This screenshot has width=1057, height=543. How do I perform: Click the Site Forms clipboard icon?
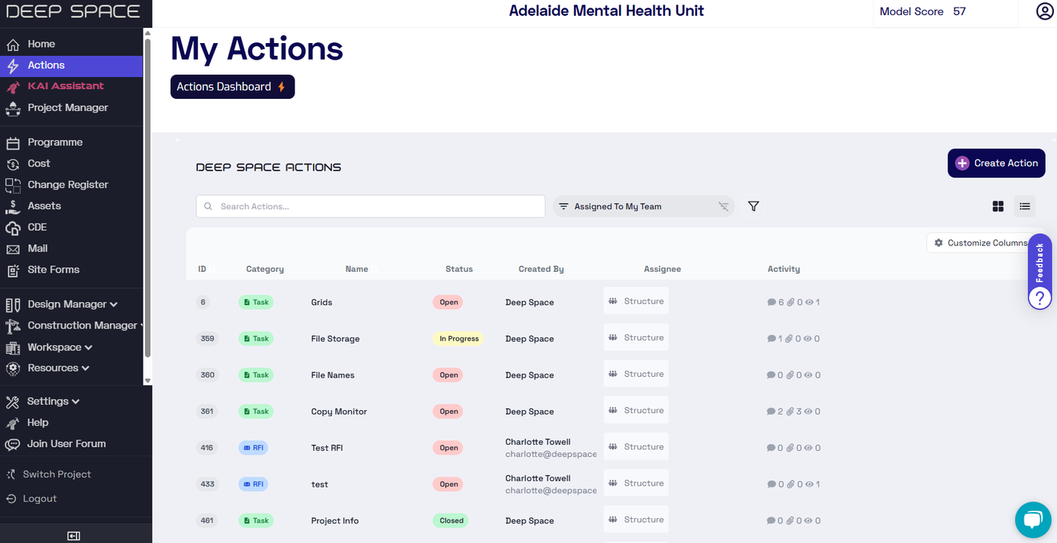(13, 270)
